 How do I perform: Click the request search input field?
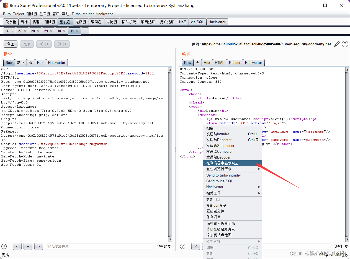[99, 246]
